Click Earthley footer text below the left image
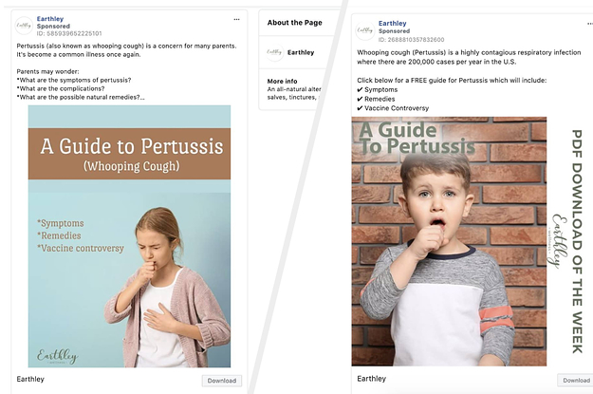Screen dimensions: 593x394 [x=31, y=380]
